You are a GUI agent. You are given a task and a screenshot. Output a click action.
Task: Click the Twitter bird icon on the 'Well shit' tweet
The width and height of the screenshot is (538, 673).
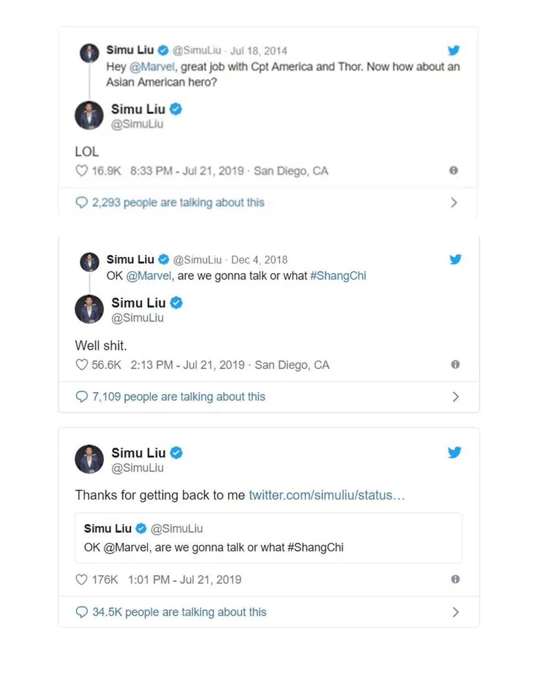455,259
